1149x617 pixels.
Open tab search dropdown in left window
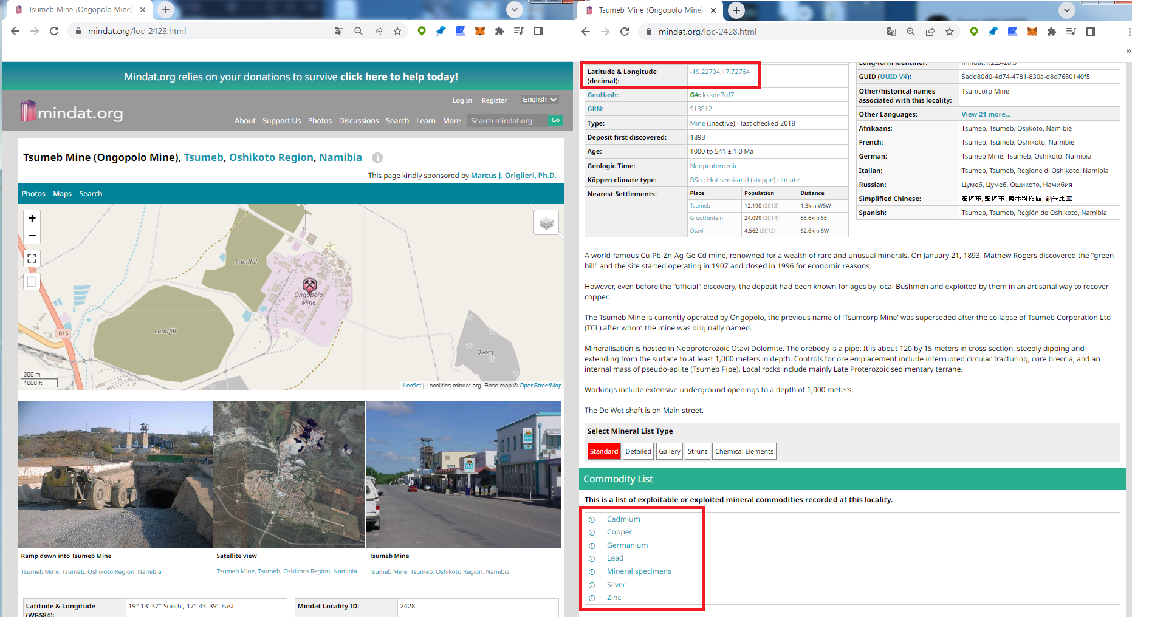coord(515,9)
